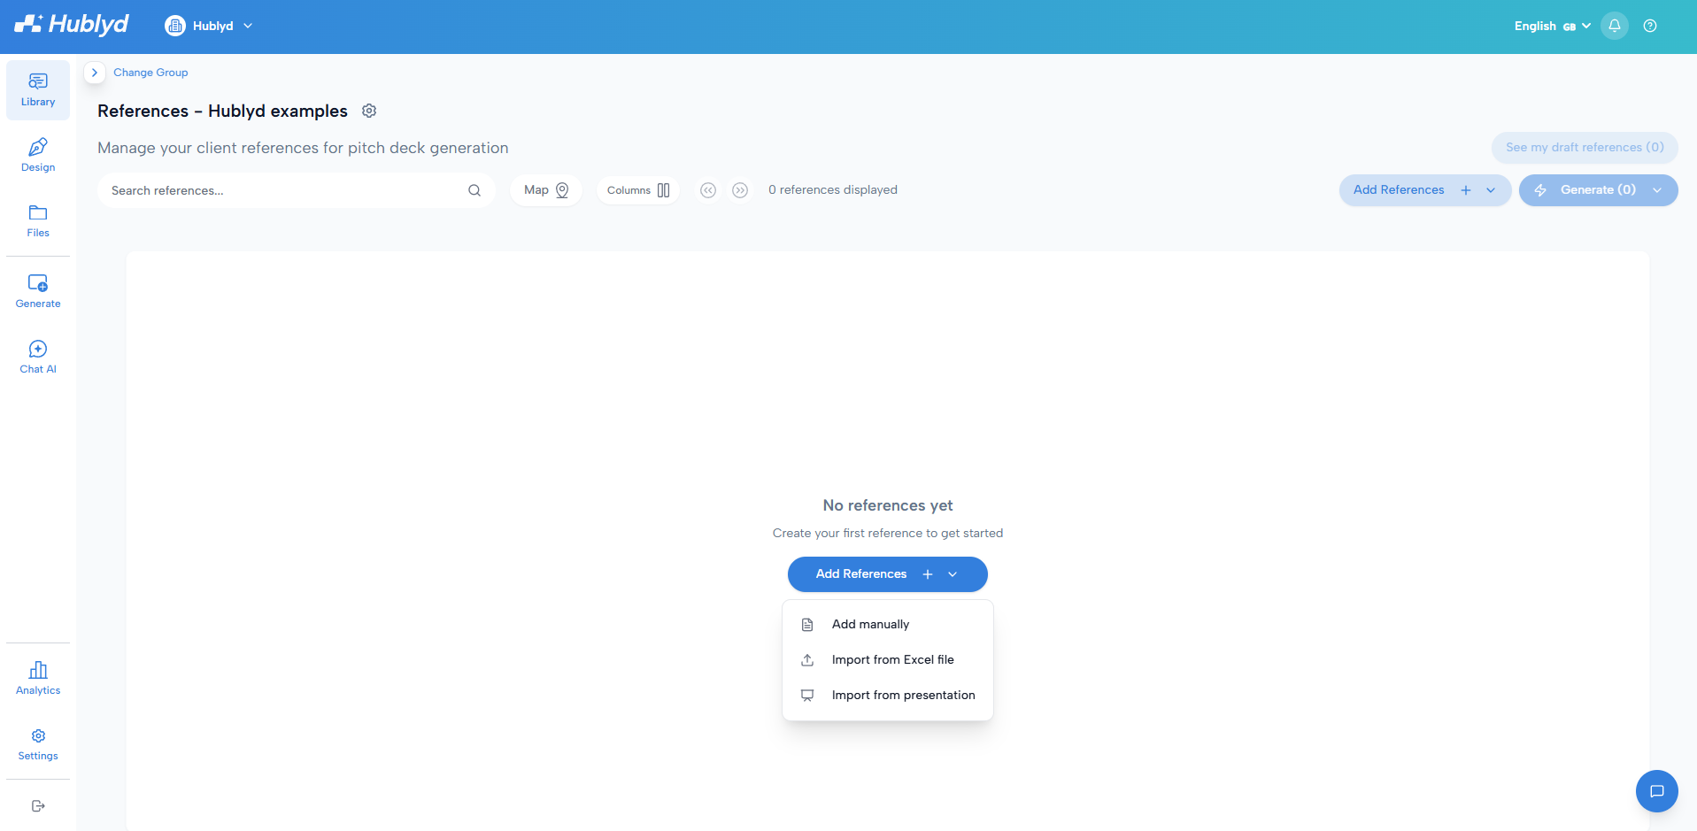Click the Search references input field
The image size is (1697, 831).
[297, 190]
